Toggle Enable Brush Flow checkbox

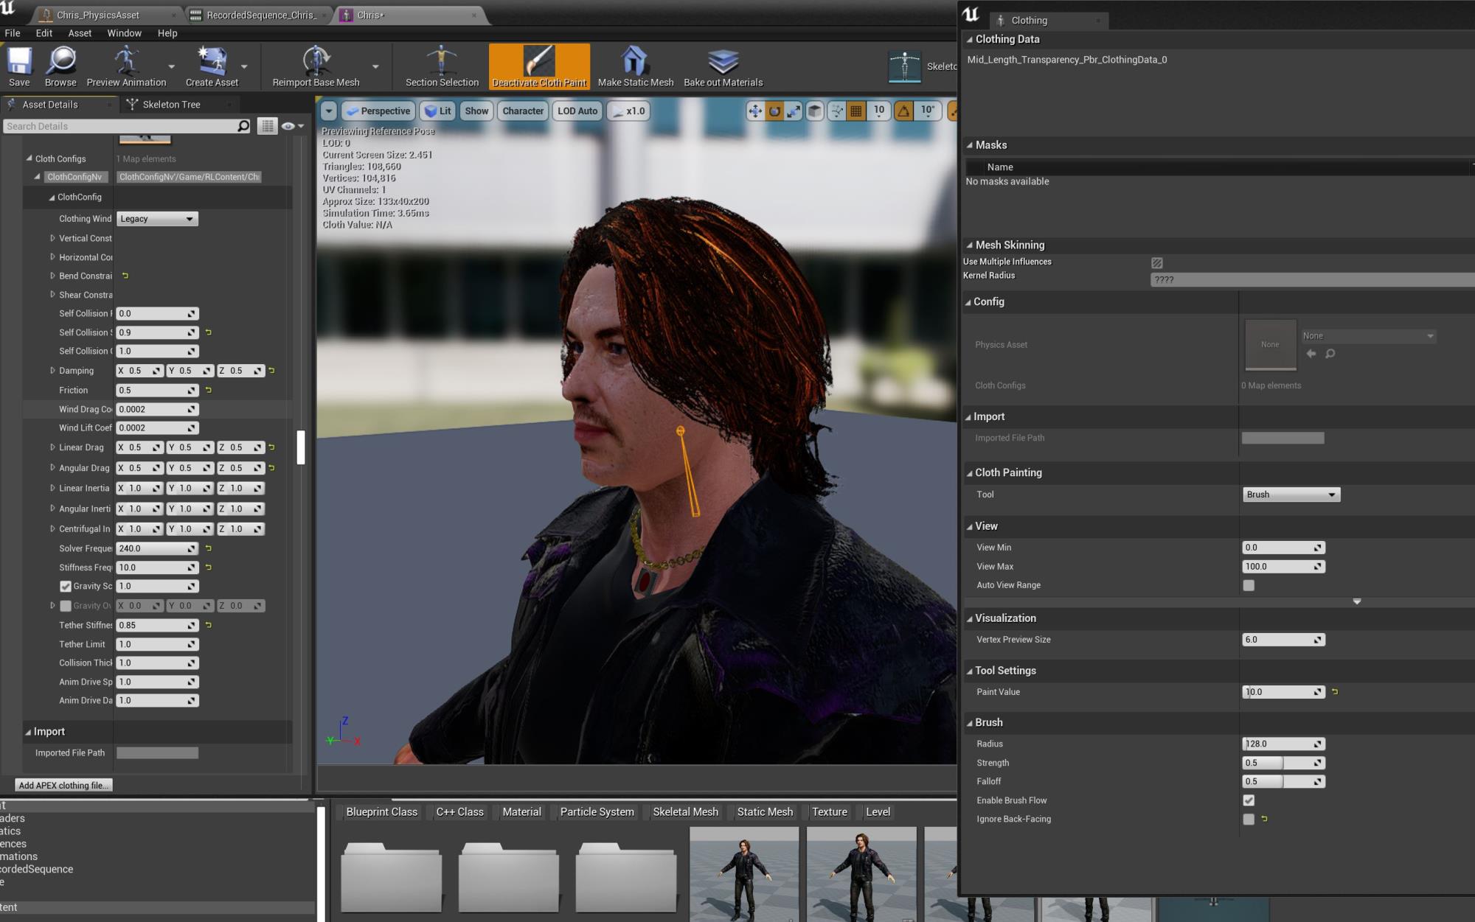tap(1249, 800)
